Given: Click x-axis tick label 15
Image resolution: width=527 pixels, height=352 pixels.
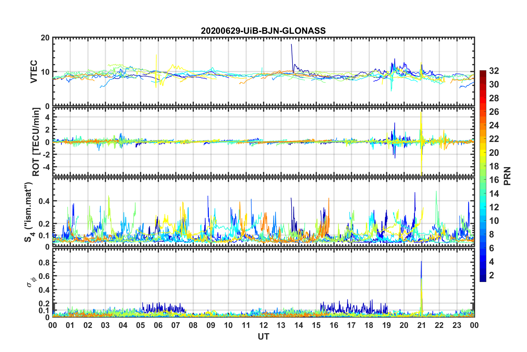Looking at the screenshot, I should 316,325.
